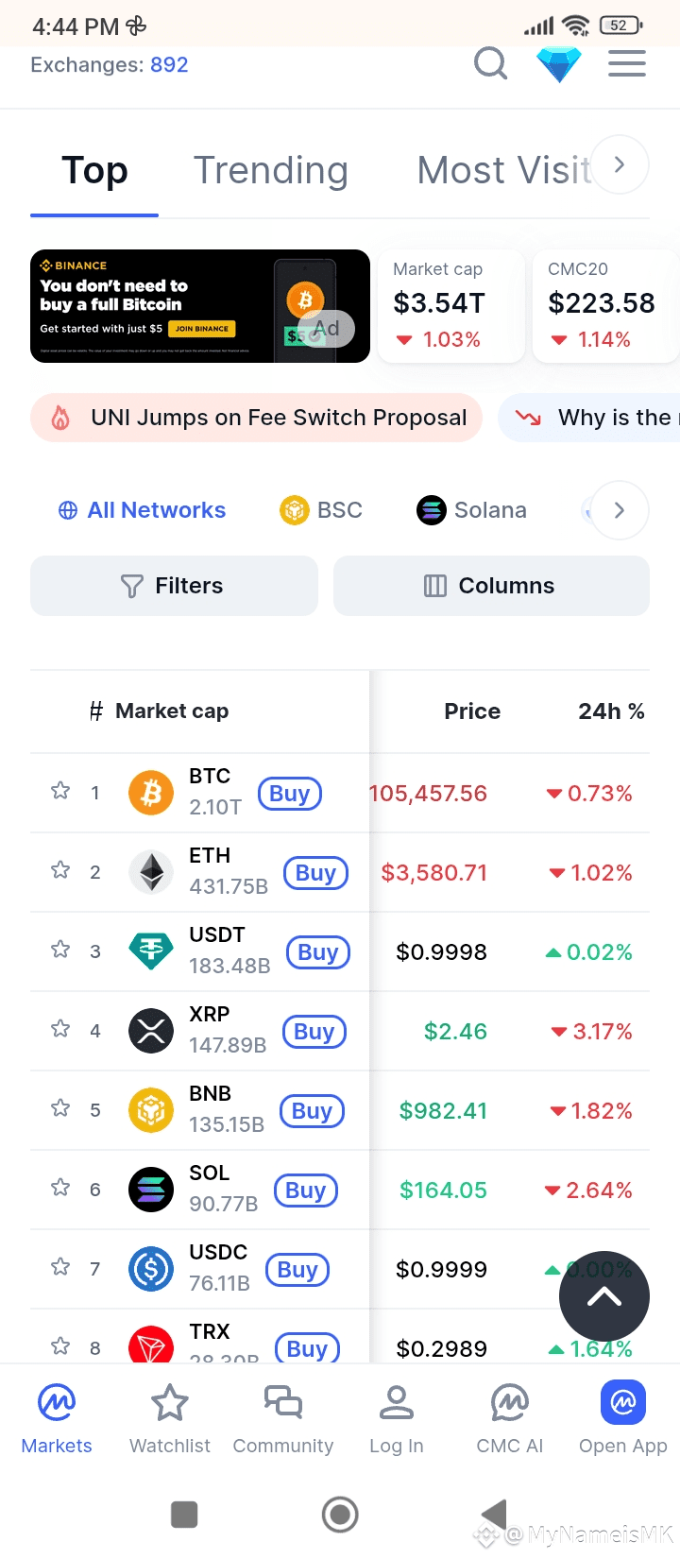The image size is (680, 1559).
Task: Tap the Bitcoin coin logo
Action: click(x=151, y=793)
